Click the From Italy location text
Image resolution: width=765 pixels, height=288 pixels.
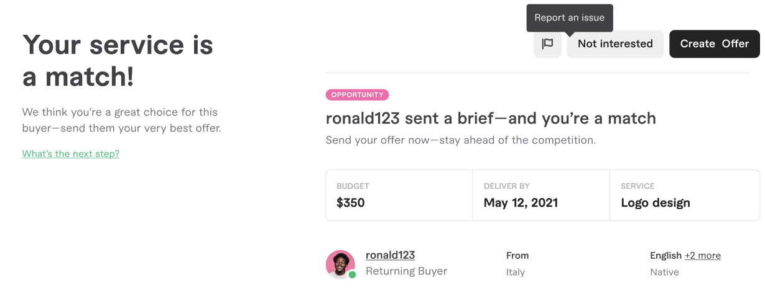point(517,264)
